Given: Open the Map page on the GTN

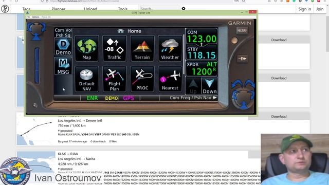Looking at the screenshot, I should 87,49.
